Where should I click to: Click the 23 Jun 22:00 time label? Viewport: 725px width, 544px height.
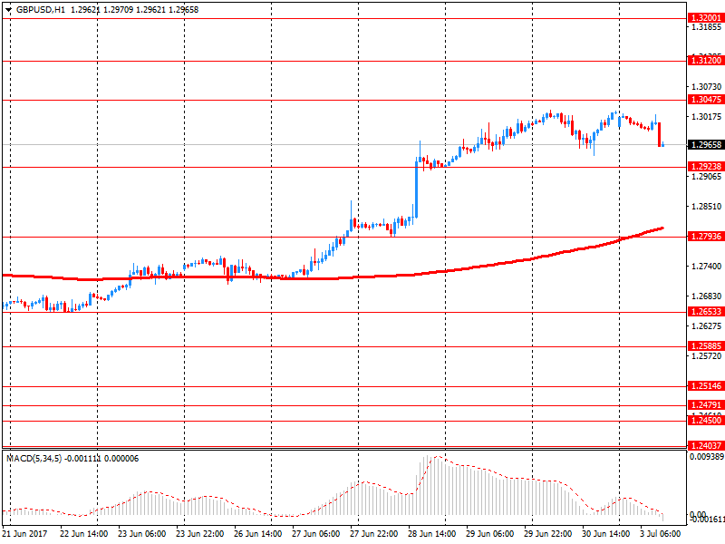coord(199,533)
